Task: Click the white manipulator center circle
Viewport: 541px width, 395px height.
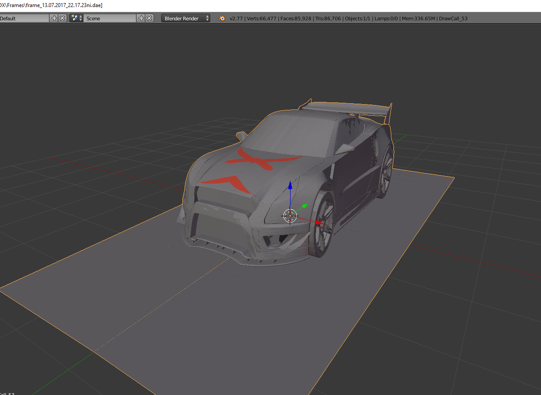Action: tap(290, 216)
